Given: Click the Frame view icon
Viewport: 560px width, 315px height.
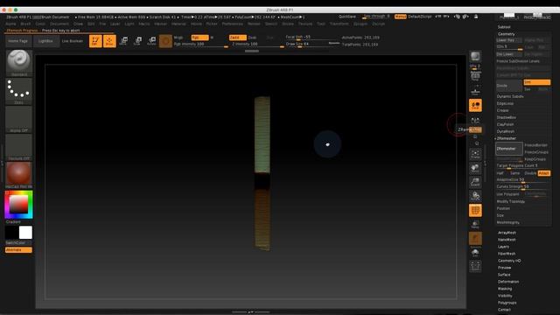Looking at the screenshot, I should point(475,154).
